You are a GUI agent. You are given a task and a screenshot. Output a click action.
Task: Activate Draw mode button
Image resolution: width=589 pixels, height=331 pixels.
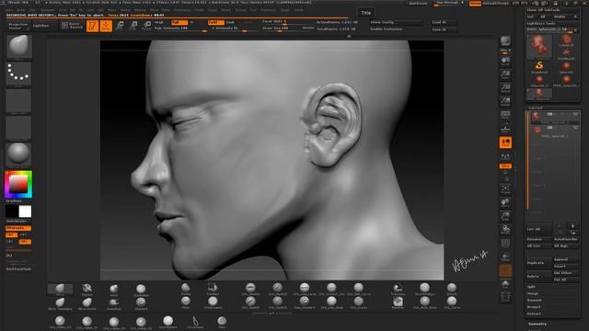[106, 26]
